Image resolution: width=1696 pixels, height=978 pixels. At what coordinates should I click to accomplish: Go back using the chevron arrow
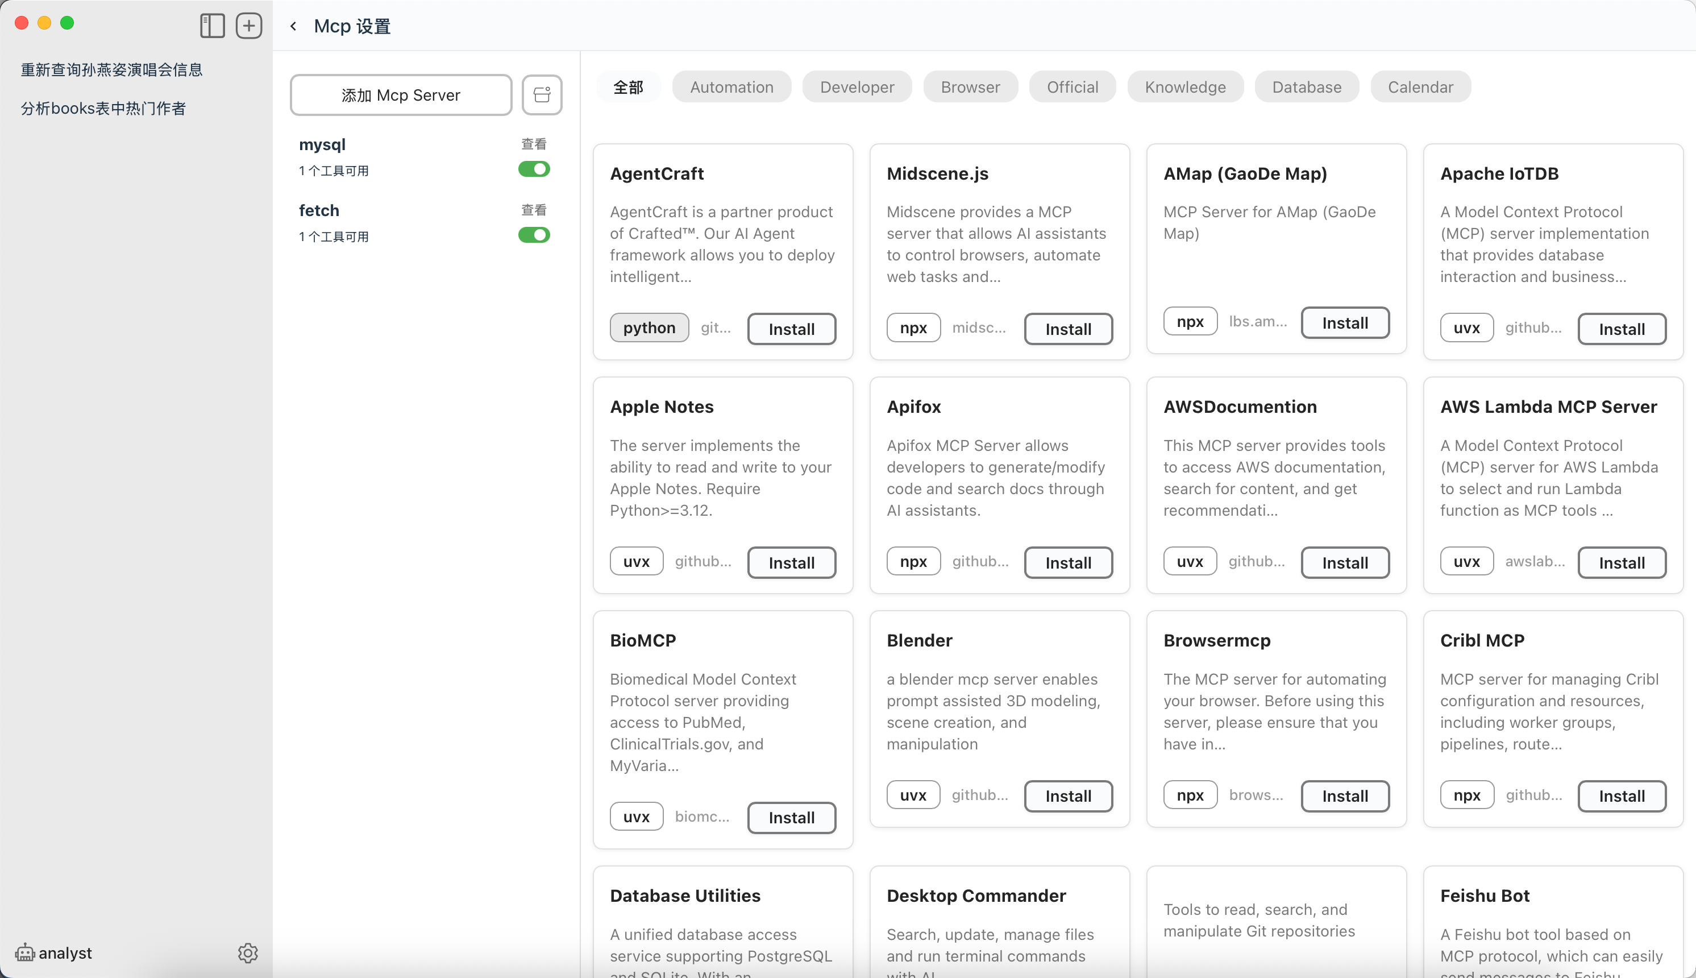tap(293, 26)
